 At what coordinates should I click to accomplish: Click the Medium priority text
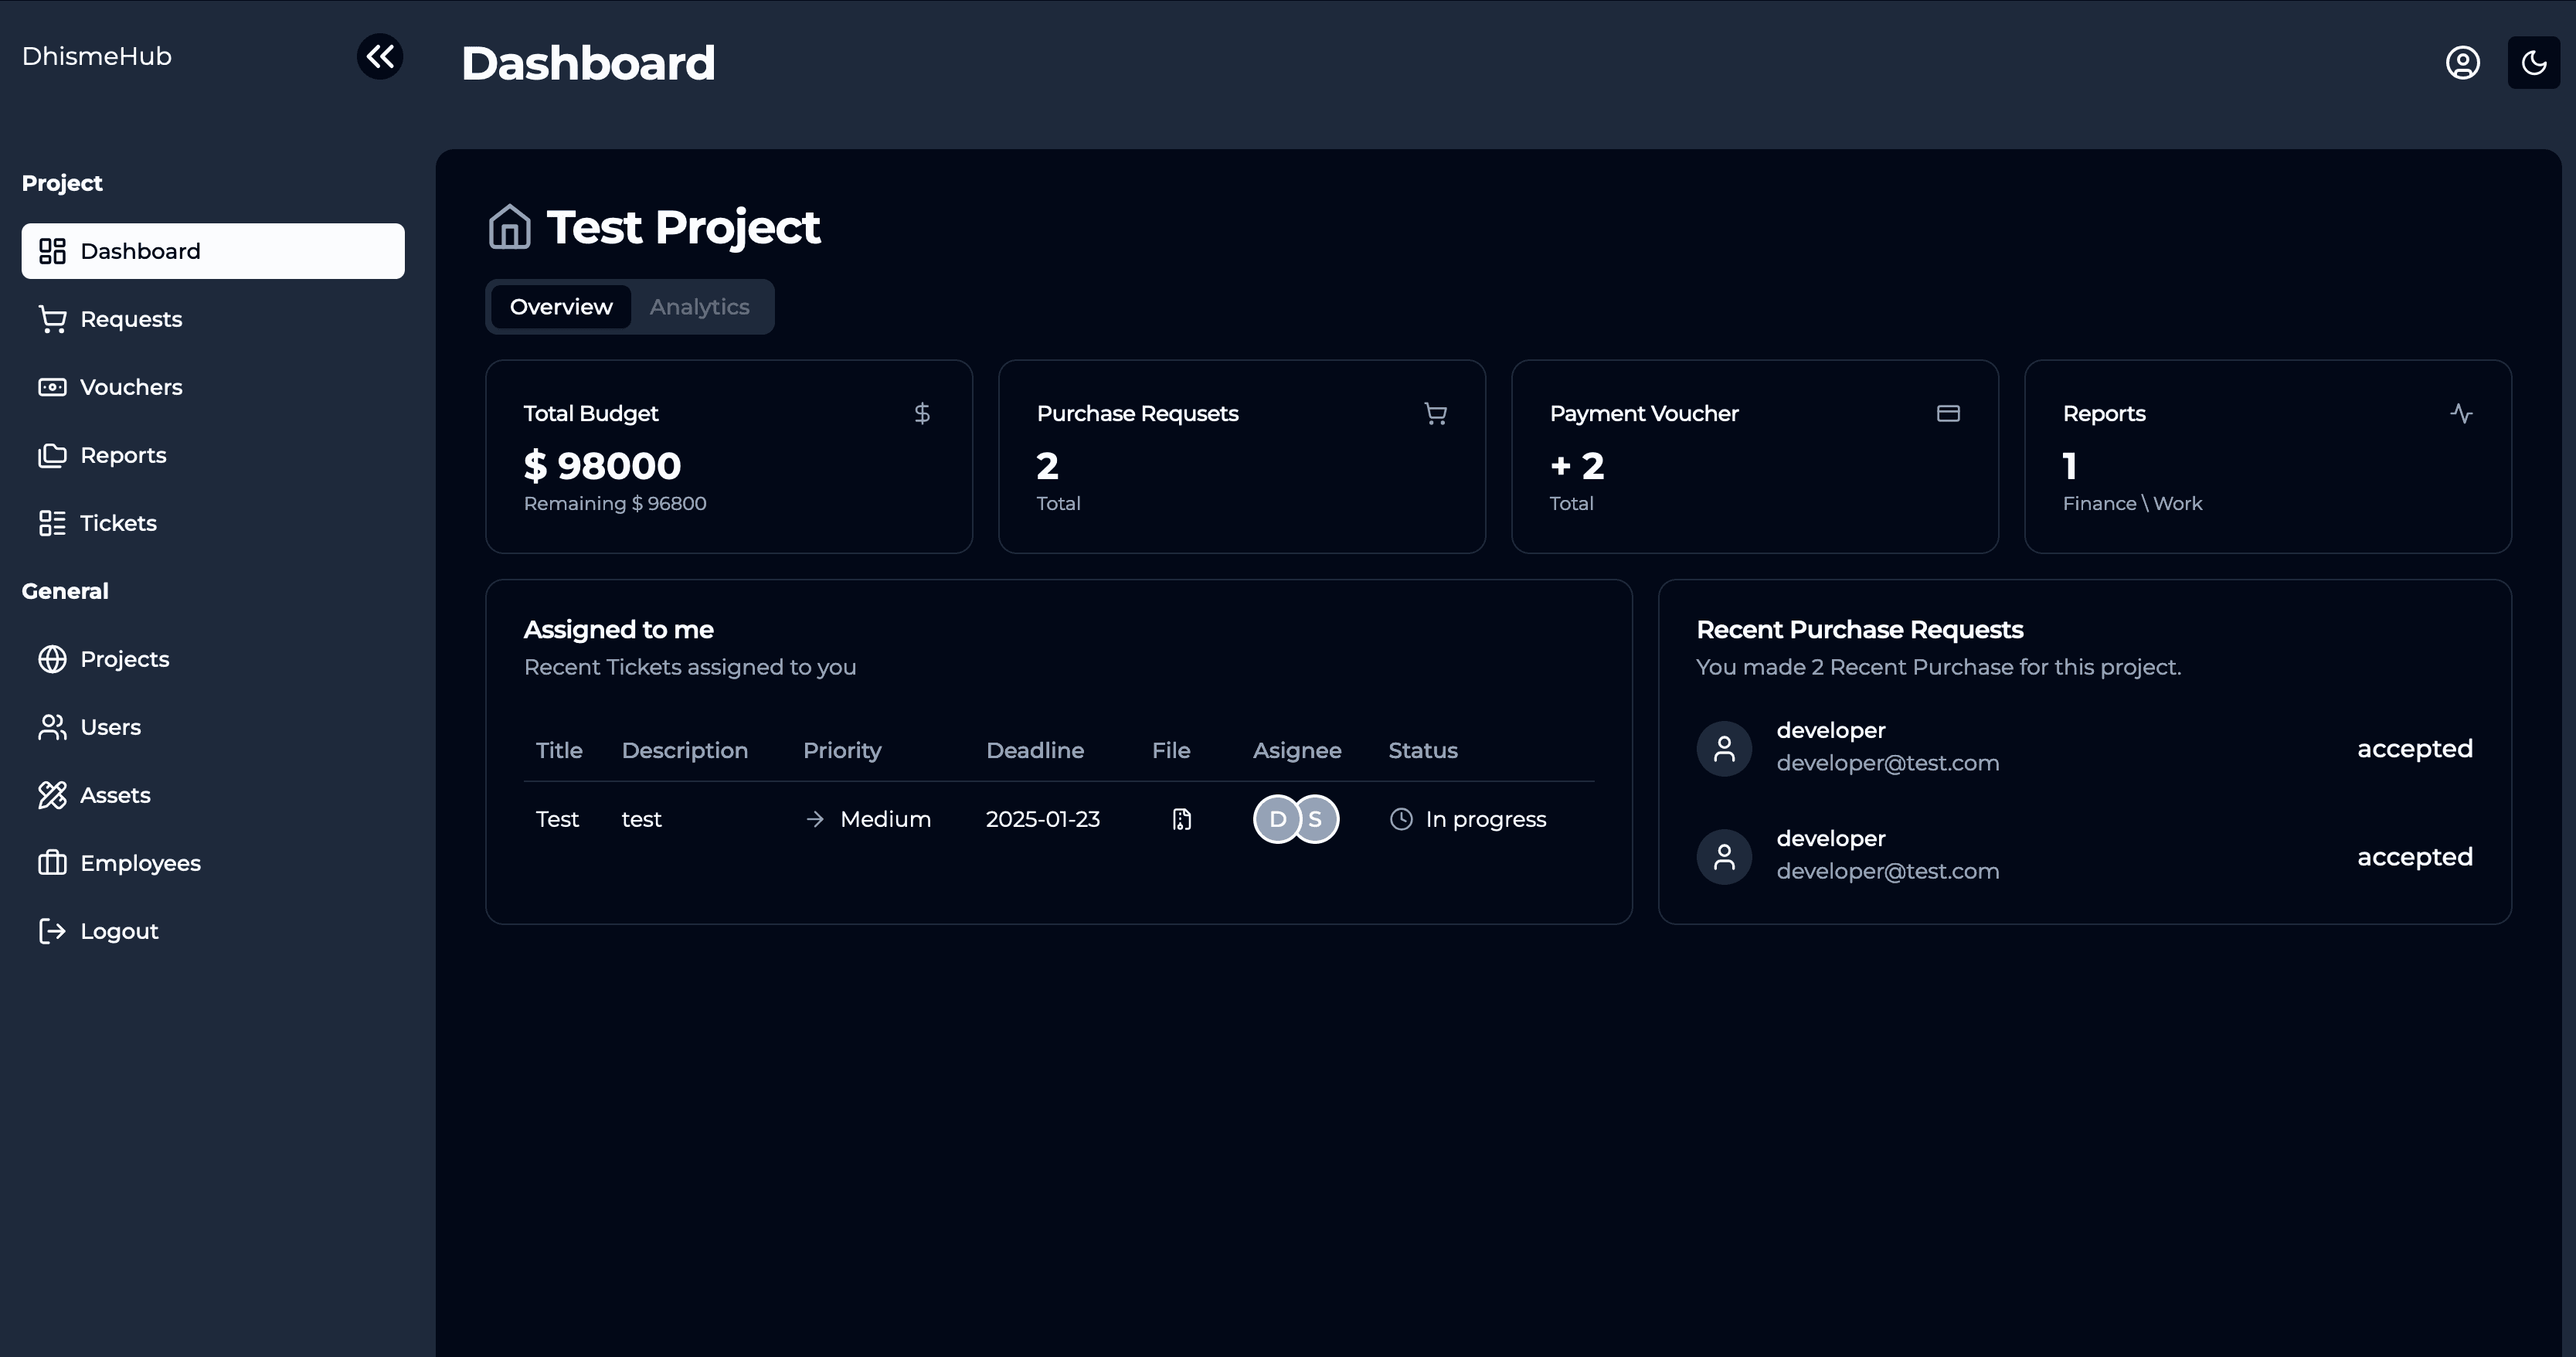pyautogui.click(x=885, y=819)
